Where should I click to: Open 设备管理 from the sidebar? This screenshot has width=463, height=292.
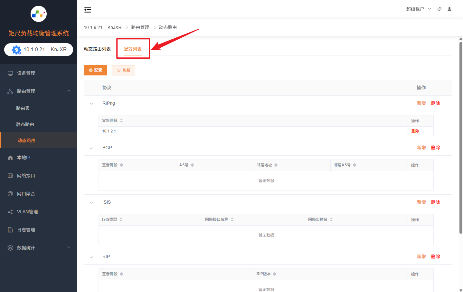(x=26, y=73)
